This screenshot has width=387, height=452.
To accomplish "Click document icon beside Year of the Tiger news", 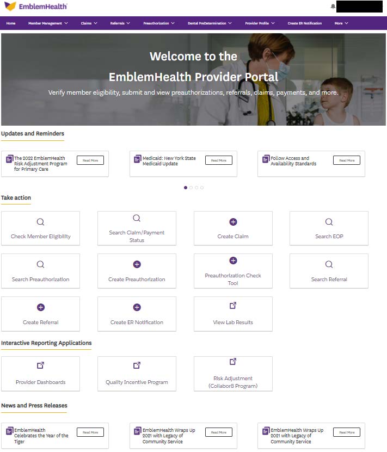I will 9,431.
